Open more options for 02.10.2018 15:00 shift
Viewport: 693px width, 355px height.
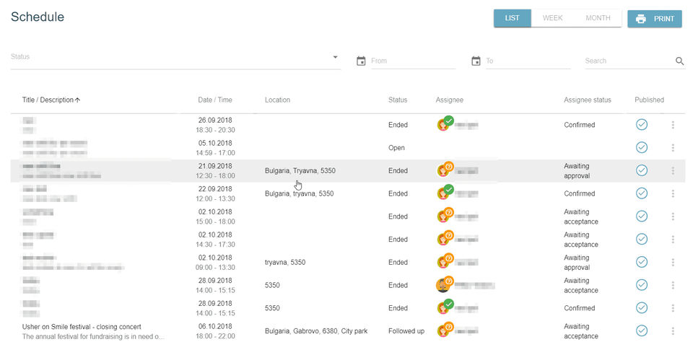(673, 216)
